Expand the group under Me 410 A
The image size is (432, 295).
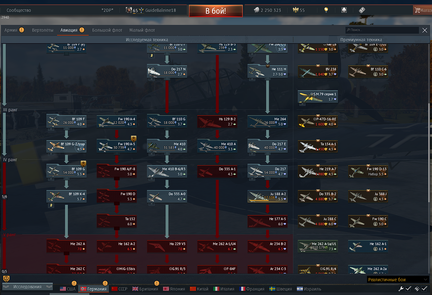tap(217, 154)
